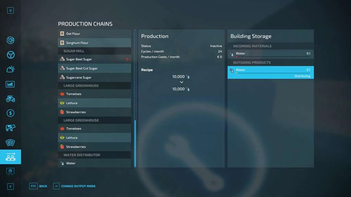Open the steering wheel AI helper page

coord(10,55)
